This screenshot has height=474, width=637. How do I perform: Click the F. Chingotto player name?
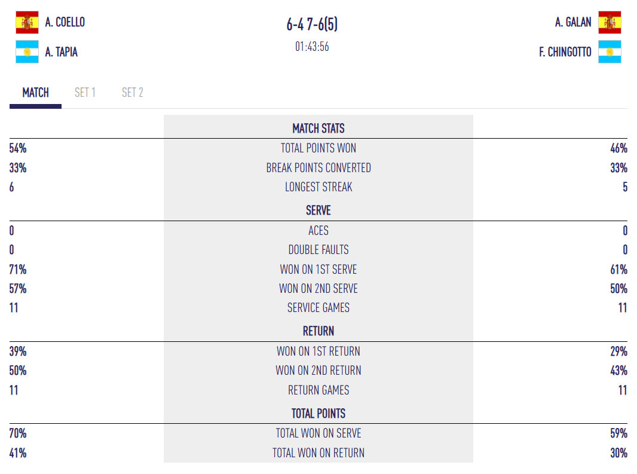(x=565, y=52)
